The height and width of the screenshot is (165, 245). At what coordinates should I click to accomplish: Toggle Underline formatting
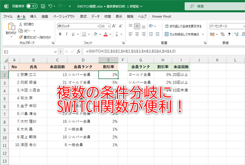73,34
